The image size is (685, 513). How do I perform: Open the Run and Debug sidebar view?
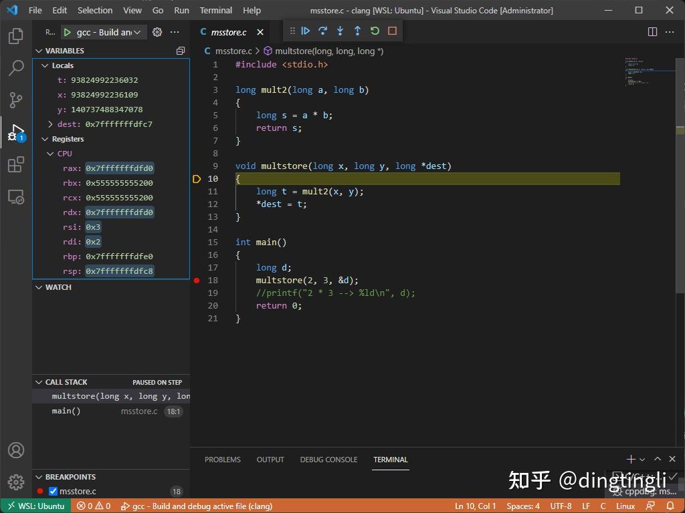(16, 132)
